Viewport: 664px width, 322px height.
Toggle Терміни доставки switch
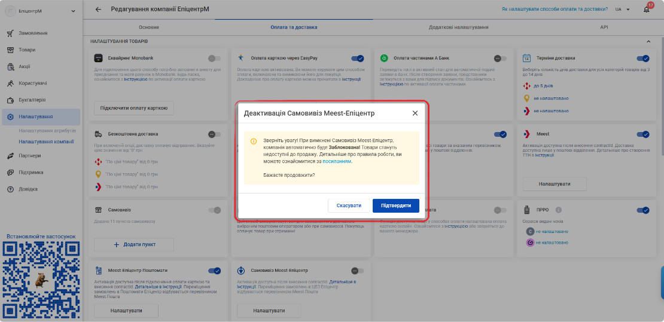point(643,59)
